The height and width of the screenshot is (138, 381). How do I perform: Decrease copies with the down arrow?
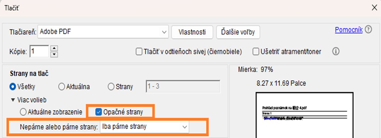pyautogui.click(x=54, y=54)
